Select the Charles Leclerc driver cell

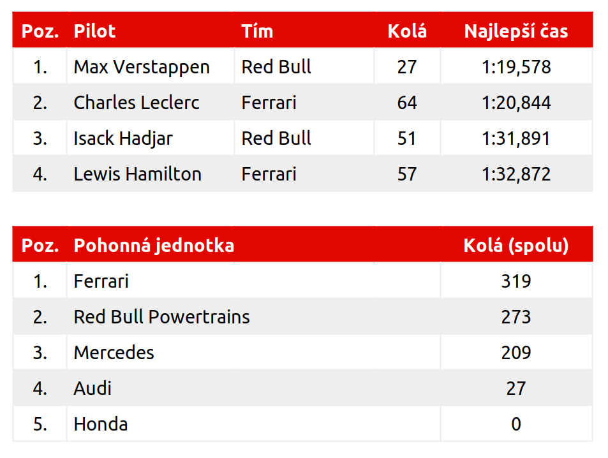click(137, 103)
